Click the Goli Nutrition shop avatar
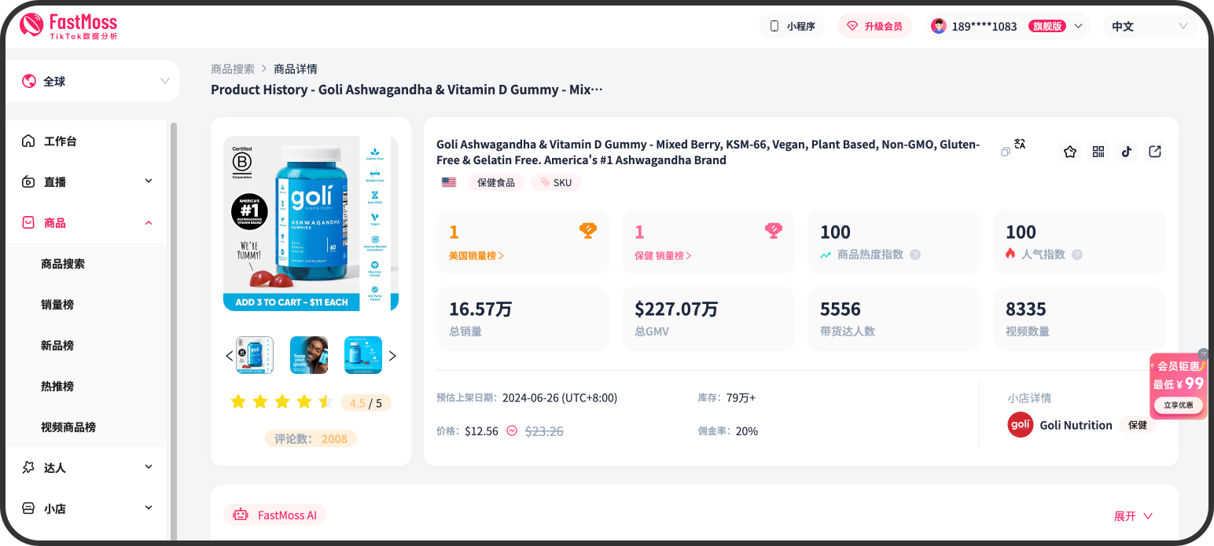 pos(1020,424)
